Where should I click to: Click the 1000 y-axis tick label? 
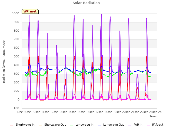(x=16, y=13)
